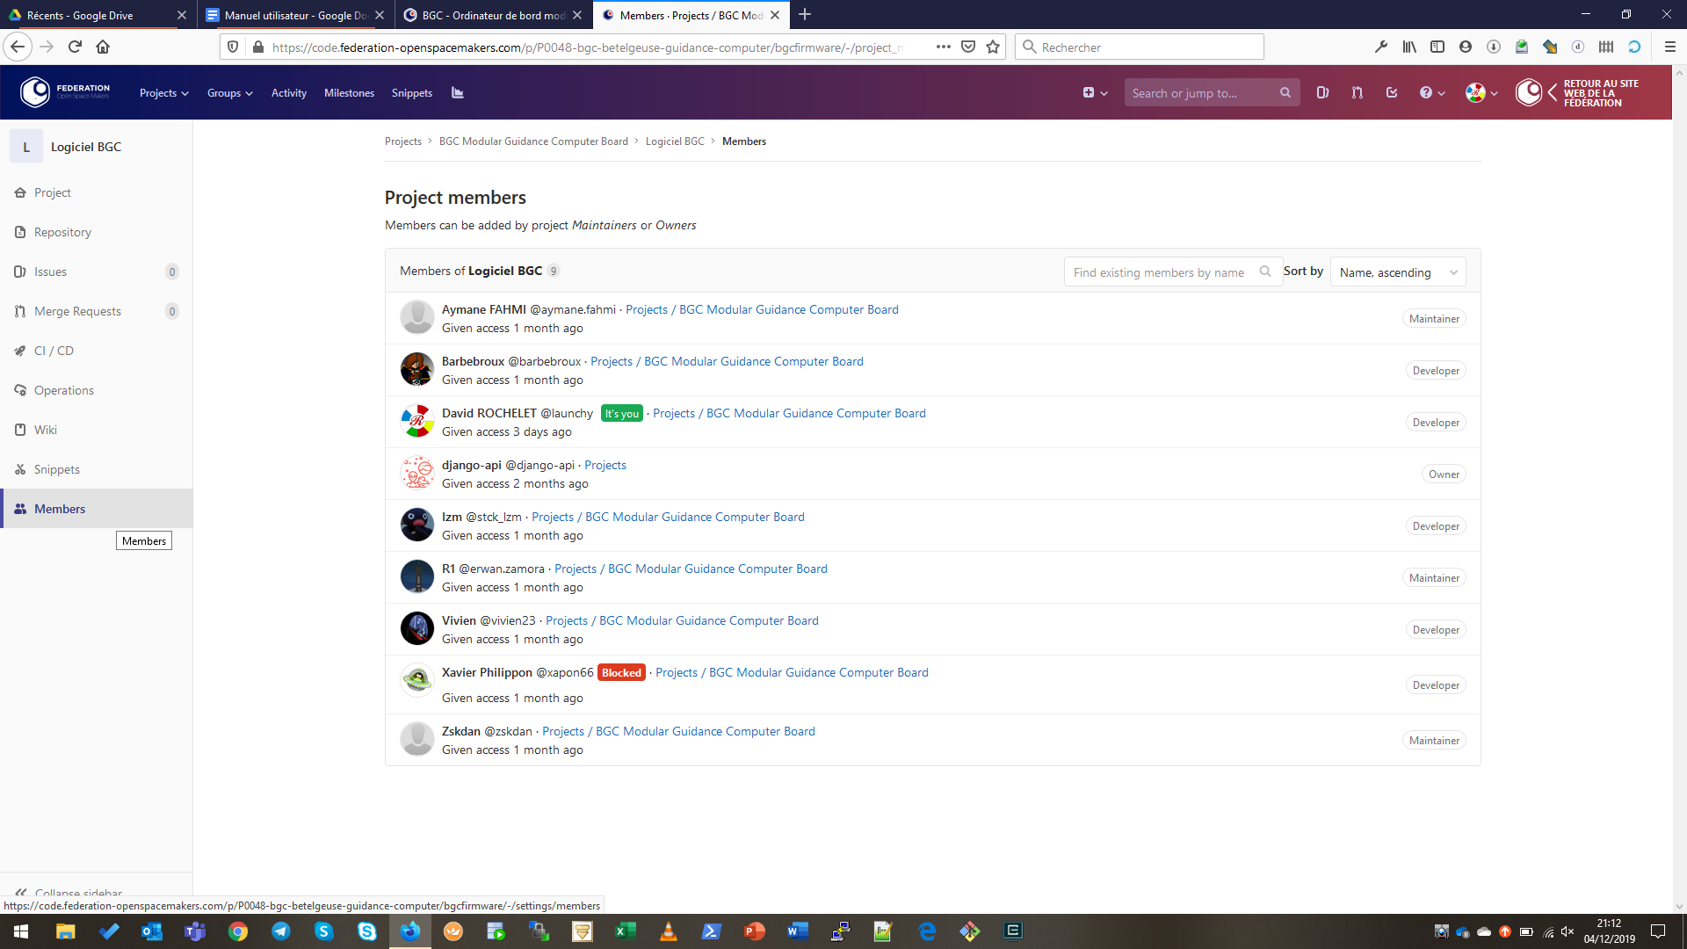Open CI / CD in sidebar
The height and width of the screenshot is (949, 1687).
point(54,351)
